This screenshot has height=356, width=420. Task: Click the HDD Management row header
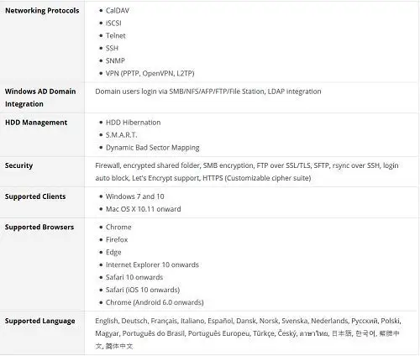tap(36, 123)
